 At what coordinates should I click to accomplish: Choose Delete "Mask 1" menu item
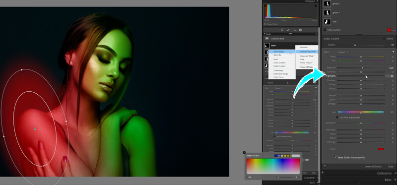(x=307, y=62)
